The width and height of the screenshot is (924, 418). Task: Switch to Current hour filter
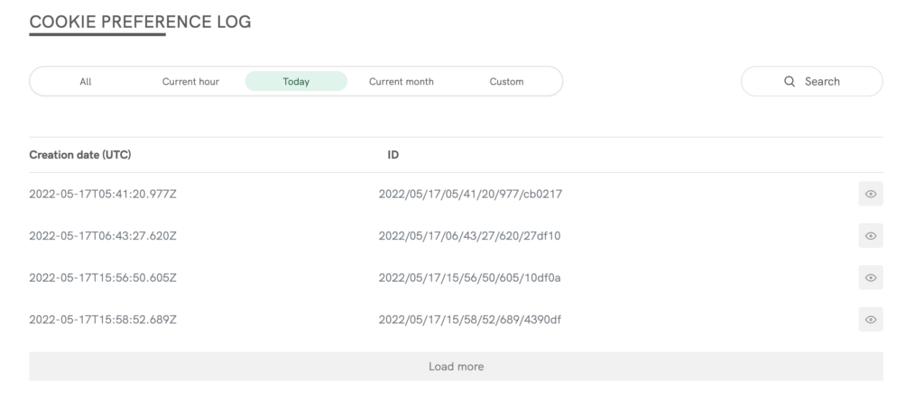(x=190, y=81)
